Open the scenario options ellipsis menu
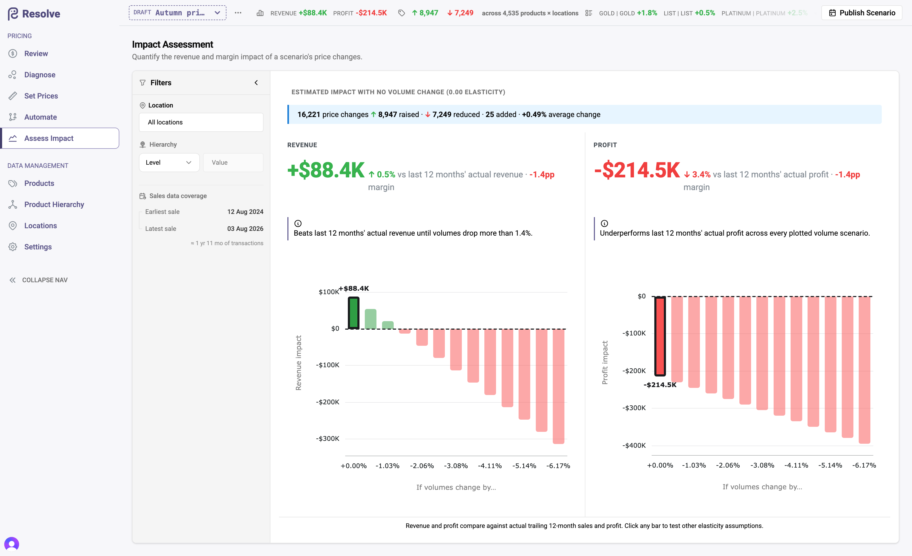Image resolution: width=912 pixels, height=556 pixels. (x=238, y=13)
